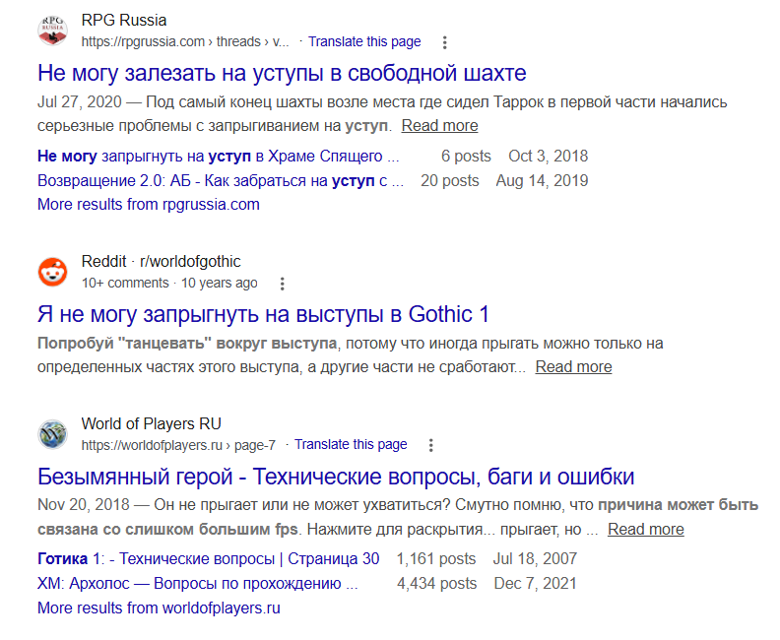Screen dimensions: 780x640
Task: Open sublink 'ХМ: Архолос — Вопросы по прохождению'
Action: click(198, 583)
